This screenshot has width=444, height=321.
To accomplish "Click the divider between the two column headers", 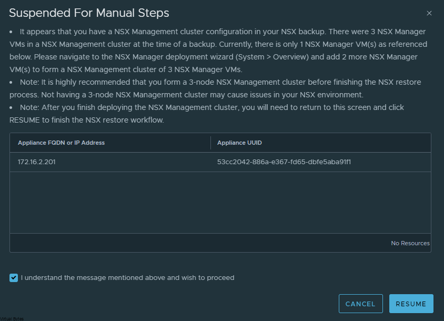I will [x=210, y=143].
